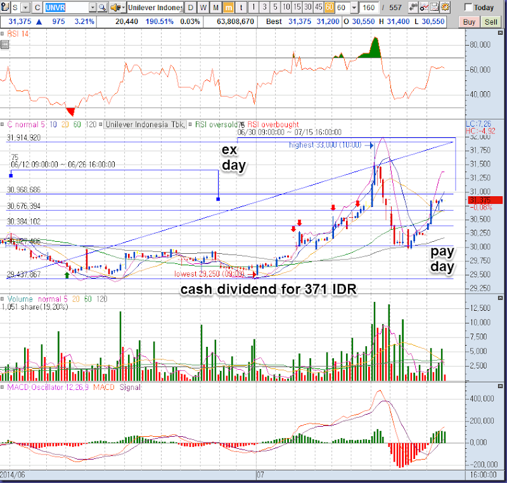507x483 pixels.
Task: Click the C code button
Action: [37, 8]
